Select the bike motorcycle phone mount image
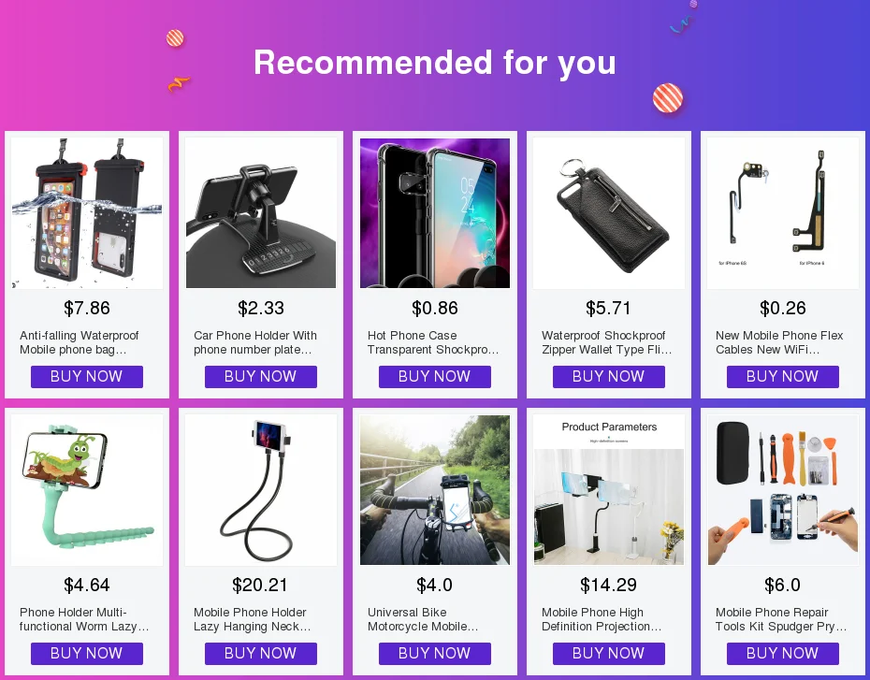870x680 pixels. (435, 490)
